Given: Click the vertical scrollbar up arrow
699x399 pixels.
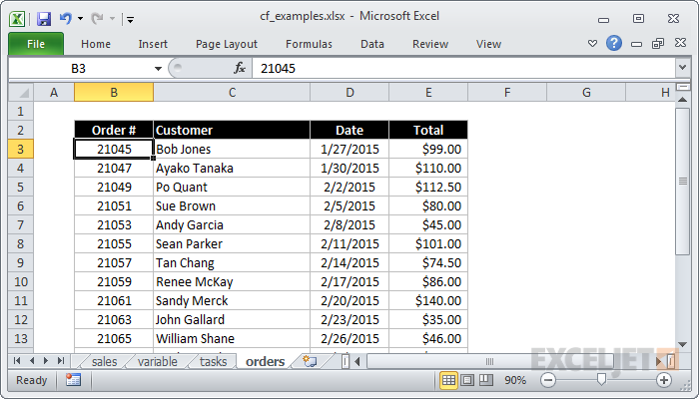Looking at the screenshot, I should tap(682, 100).
